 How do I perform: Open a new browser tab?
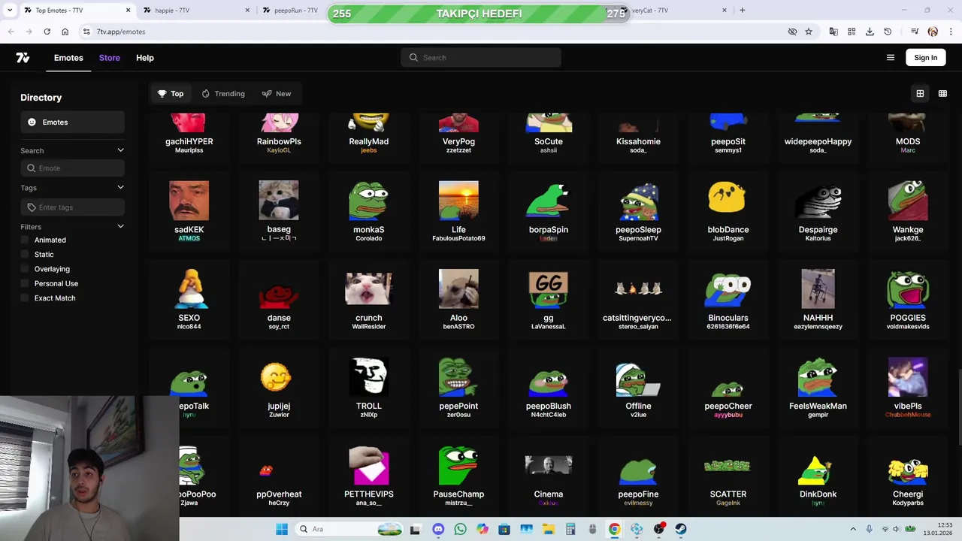pyautogui.click(x=743, y=11)
